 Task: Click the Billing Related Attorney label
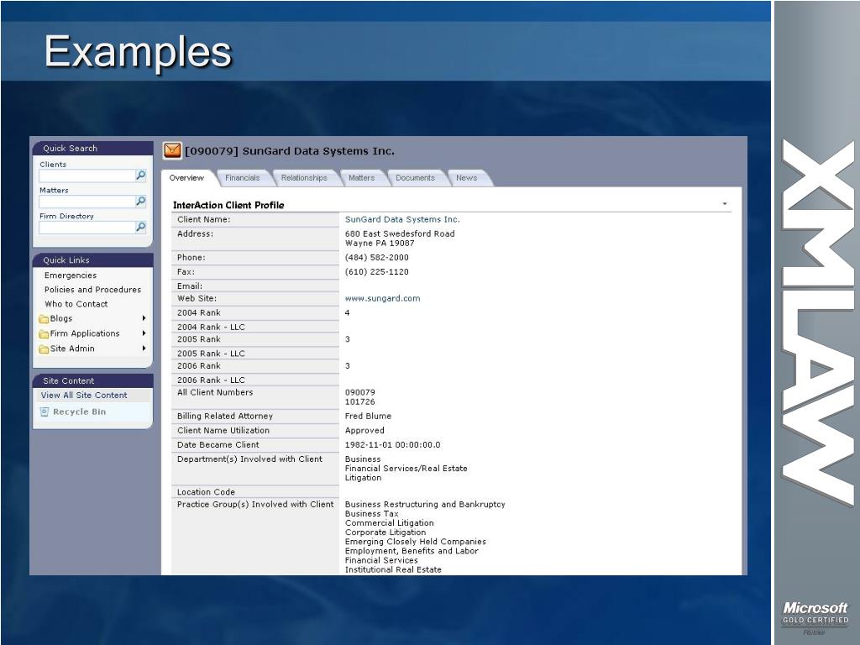[x=225, y=416]
